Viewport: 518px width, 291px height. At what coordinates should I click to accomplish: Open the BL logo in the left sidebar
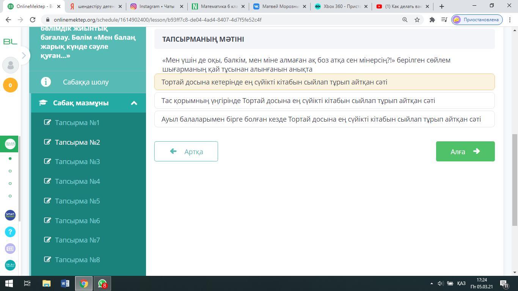pyautogui.click(x=10, y=41)
